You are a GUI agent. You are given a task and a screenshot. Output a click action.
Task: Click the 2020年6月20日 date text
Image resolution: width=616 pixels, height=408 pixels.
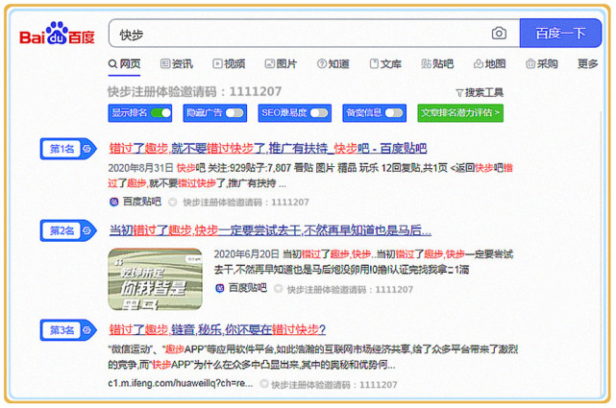(x=246, y=254)
